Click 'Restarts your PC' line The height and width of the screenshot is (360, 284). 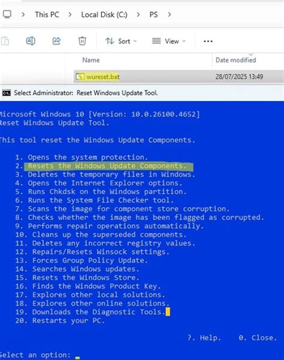[x=60, y=320]
